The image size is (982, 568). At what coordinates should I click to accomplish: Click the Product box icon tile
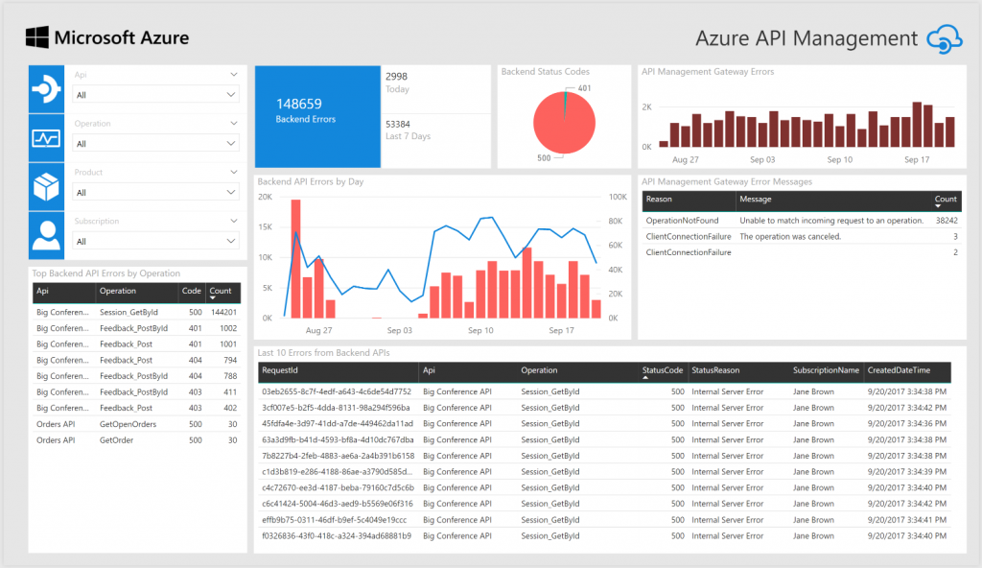coord(46,187)
